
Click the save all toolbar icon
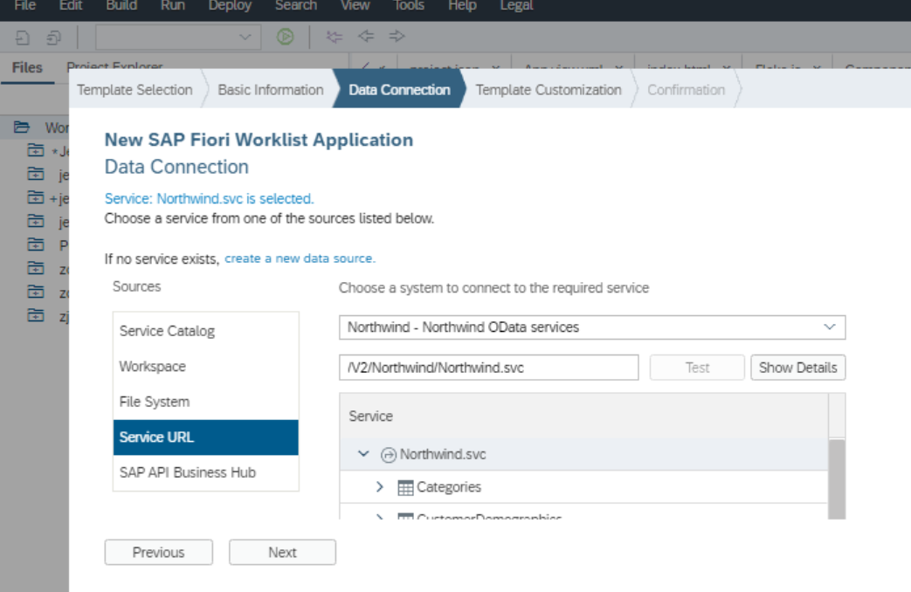coord(53,38)
